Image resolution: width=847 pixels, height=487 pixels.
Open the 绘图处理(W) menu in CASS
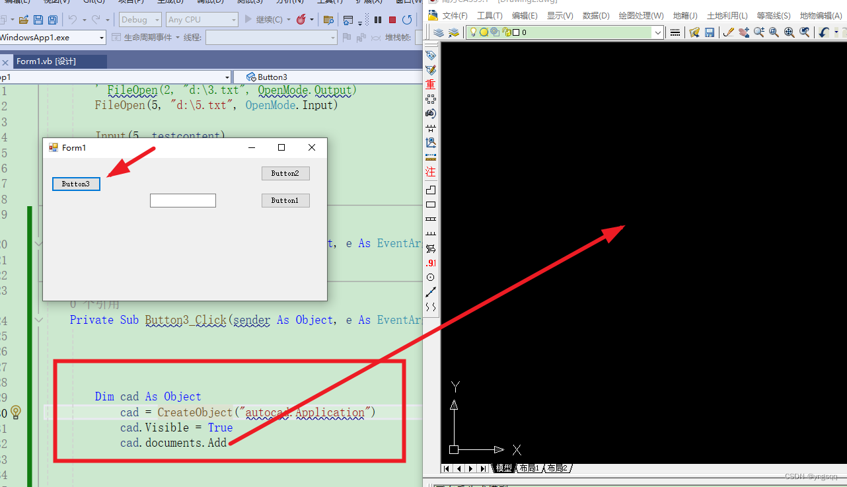point(641,15)
